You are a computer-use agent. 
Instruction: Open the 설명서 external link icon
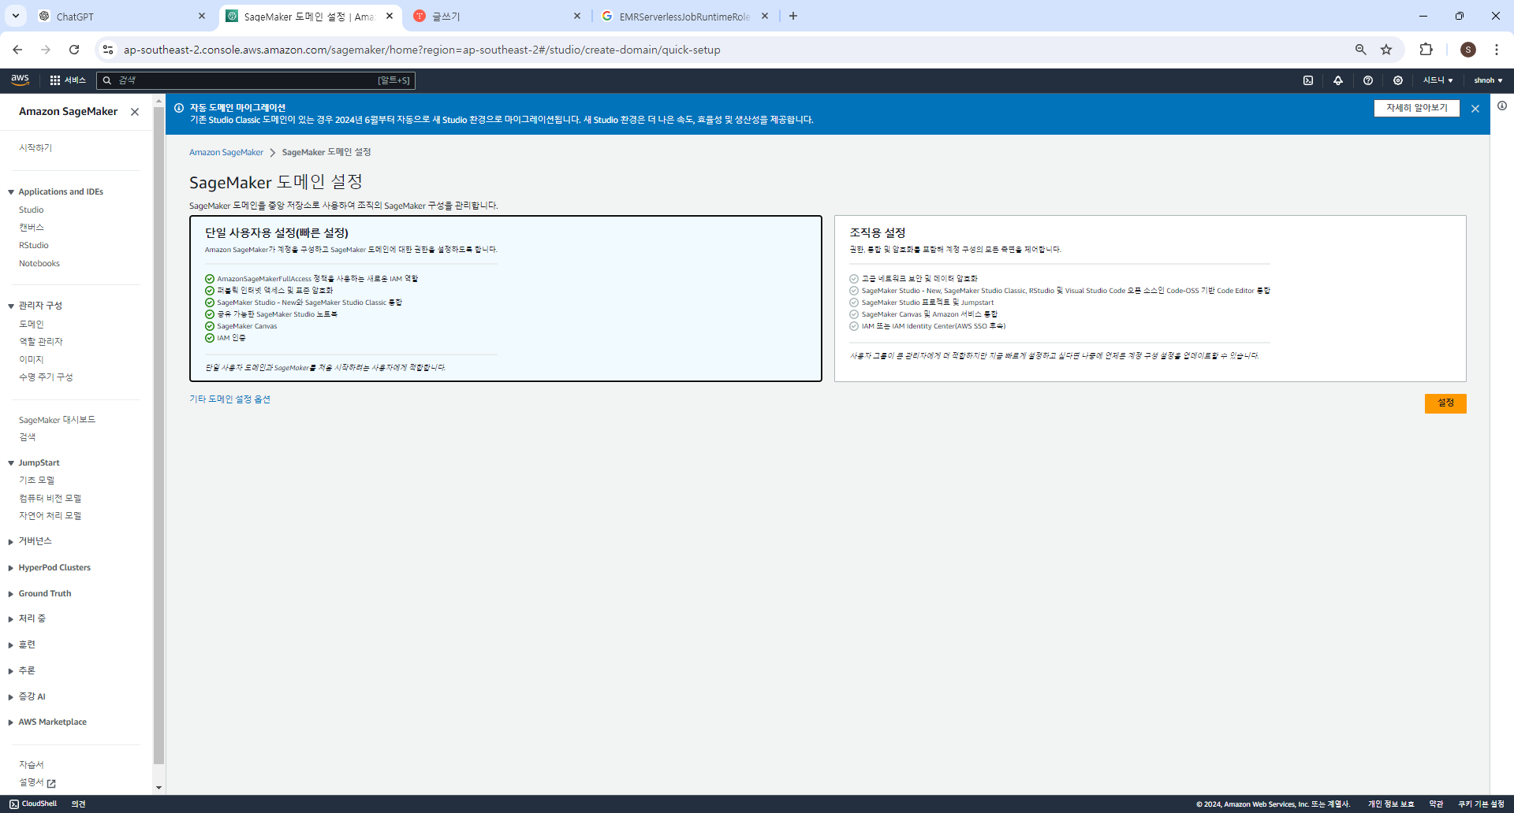pos(51,783)
